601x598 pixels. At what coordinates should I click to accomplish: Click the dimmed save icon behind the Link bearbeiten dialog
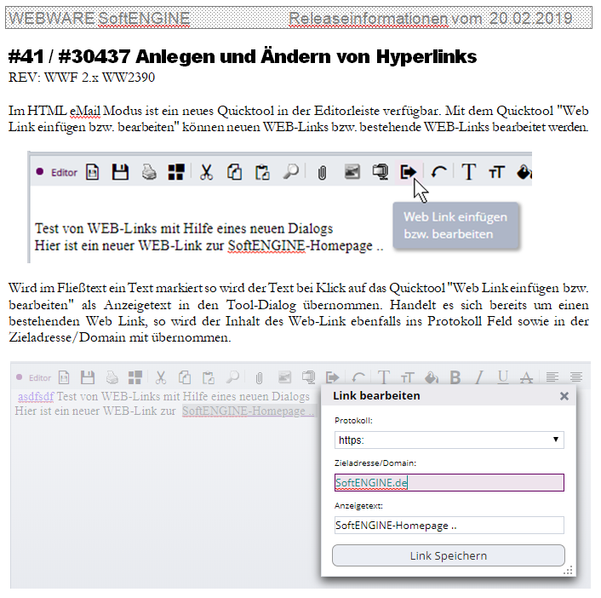pos(88,377)
